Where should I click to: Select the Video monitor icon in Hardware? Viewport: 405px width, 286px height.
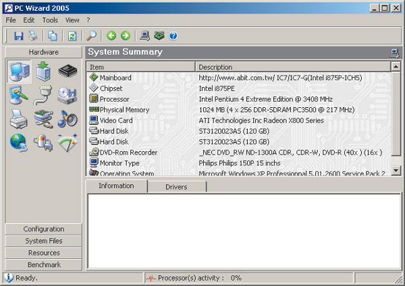pyautogui.click(x=19, y=95)
